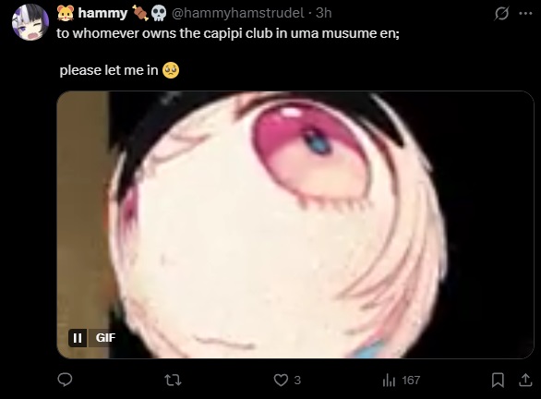Click the skull emoji in the display name
Viewport: 541px width, 399px height.
pos(159,14)
